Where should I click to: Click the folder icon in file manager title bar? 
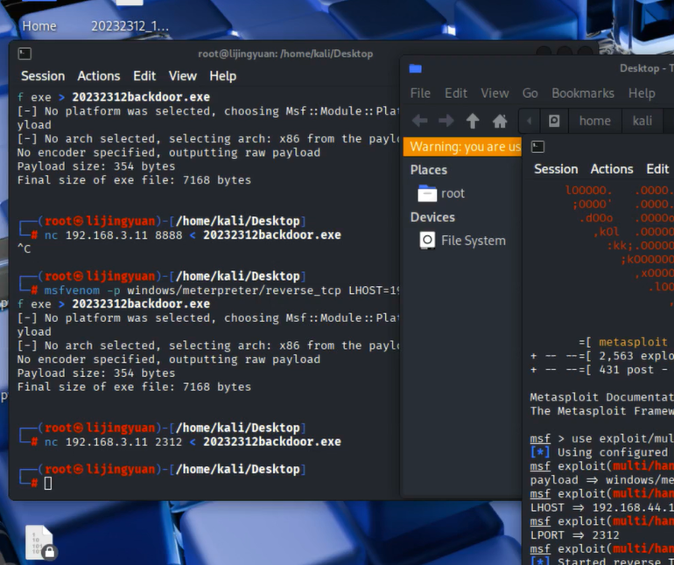415,69
